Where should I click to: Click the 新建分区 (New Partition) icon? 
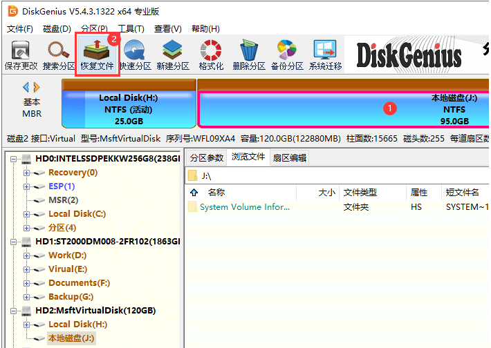coord(173,55)
